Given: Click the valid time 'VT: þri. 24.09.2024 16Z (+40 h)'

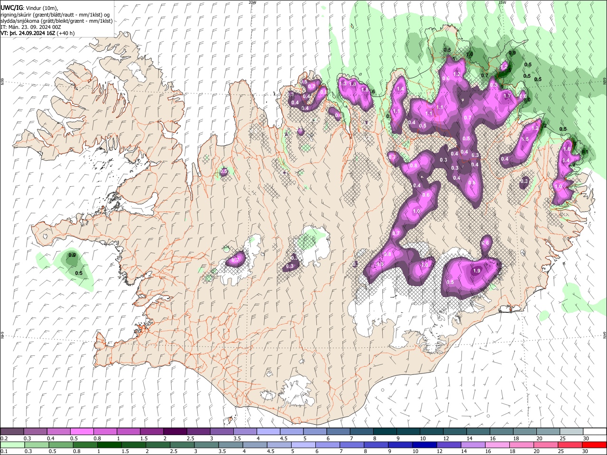Looking at the screenshot, I should point(37,33).
